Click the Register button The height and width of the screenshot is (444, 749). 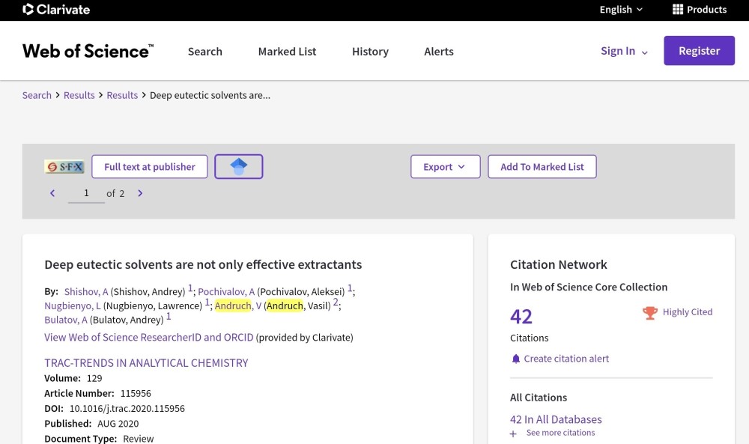point(699,51)
